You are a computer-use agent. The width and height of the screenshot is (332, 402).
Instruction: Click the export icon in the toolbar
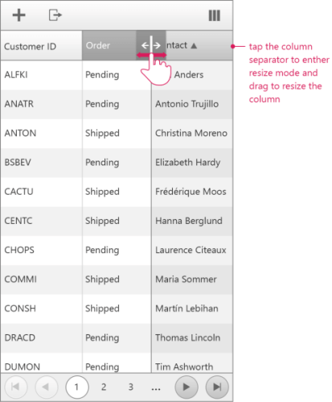[55, 15]
